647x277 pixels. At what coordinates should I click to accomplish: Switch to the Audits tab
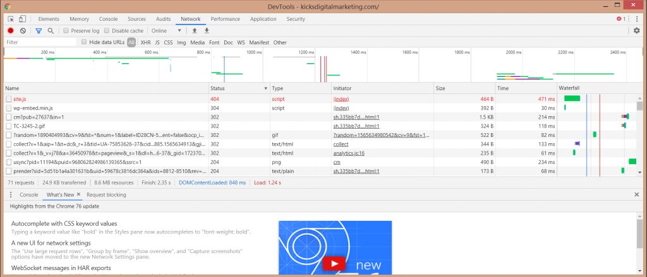click(164, 19)
